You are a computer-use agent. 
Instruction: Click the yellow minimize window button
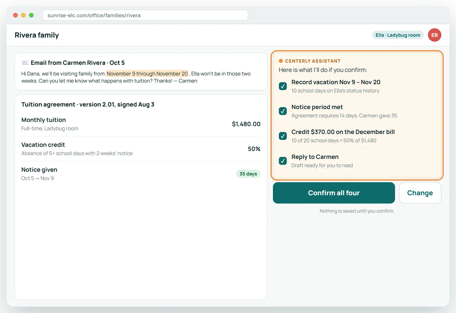click(x=23, y=15)
